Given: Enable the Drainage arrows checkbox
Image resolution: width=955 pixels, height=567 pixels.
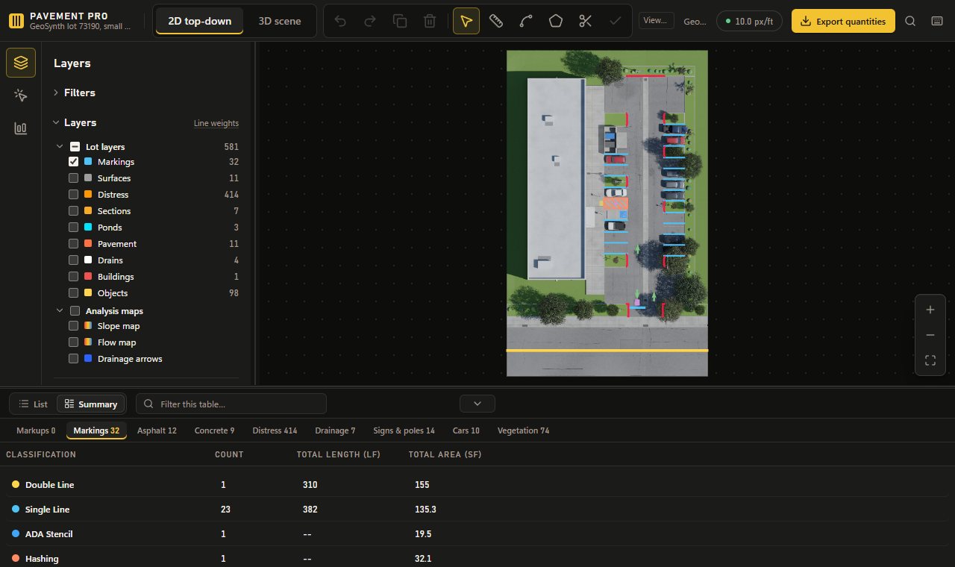Looking at the screenshot, I should click(x=74, y=359).
